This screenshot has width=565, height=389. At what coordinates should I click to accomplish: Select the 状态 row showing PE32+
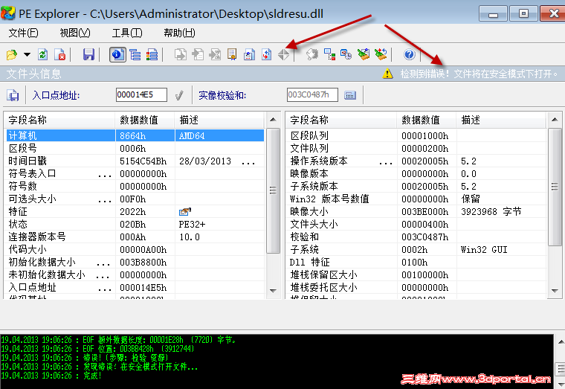[135, 224]
